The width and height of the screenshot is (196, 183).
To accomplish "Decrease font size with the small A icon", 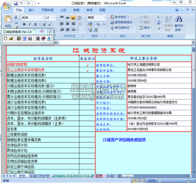I will tap(50, 24).
